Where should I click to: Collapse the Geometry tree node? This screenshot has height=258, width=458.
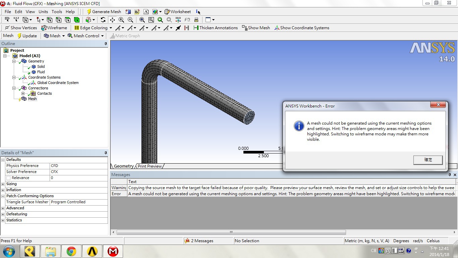pyautogui.click(x=14, y=61)
